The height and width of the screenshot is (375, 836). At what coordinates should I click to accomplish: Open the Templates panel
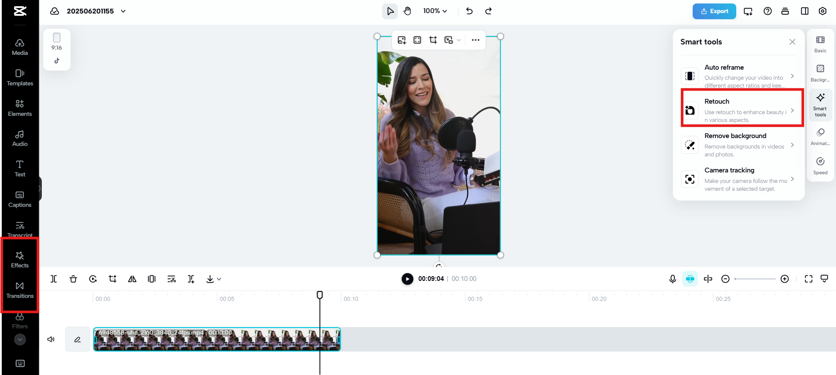click(20, 78)
